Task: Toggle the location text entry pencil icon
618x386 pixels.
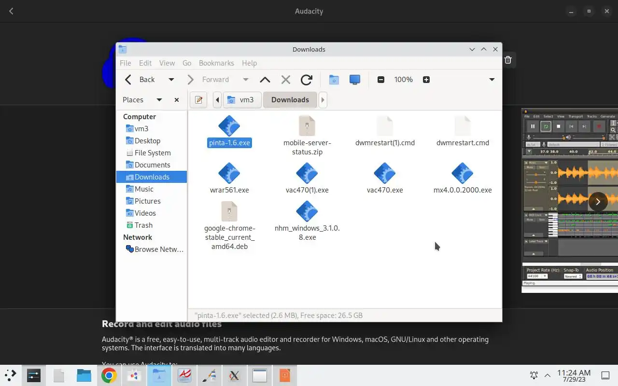Action: tap(198, 100)
